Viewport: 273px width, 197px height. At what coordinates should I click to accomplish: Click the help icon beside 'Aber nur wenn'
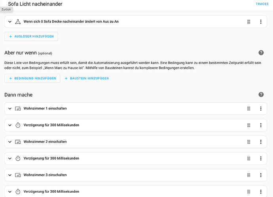coord(261,53)
